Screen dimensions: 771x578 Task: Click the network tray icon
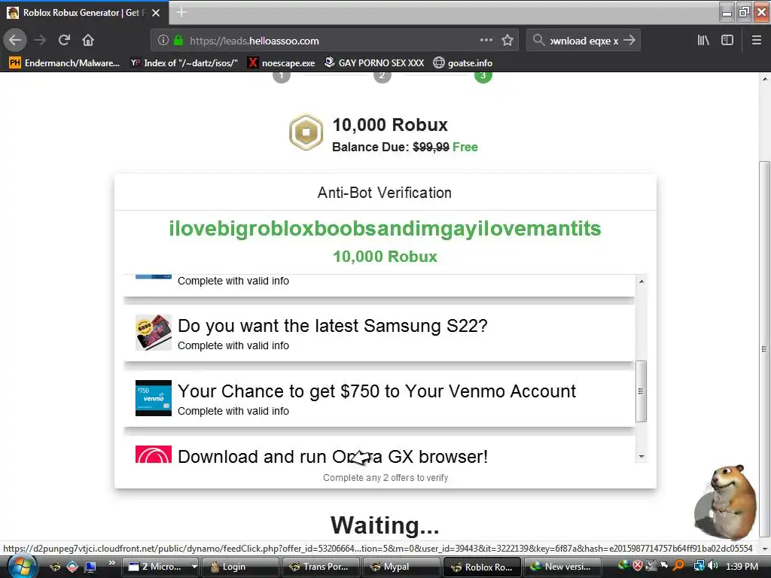coord(699,566)
